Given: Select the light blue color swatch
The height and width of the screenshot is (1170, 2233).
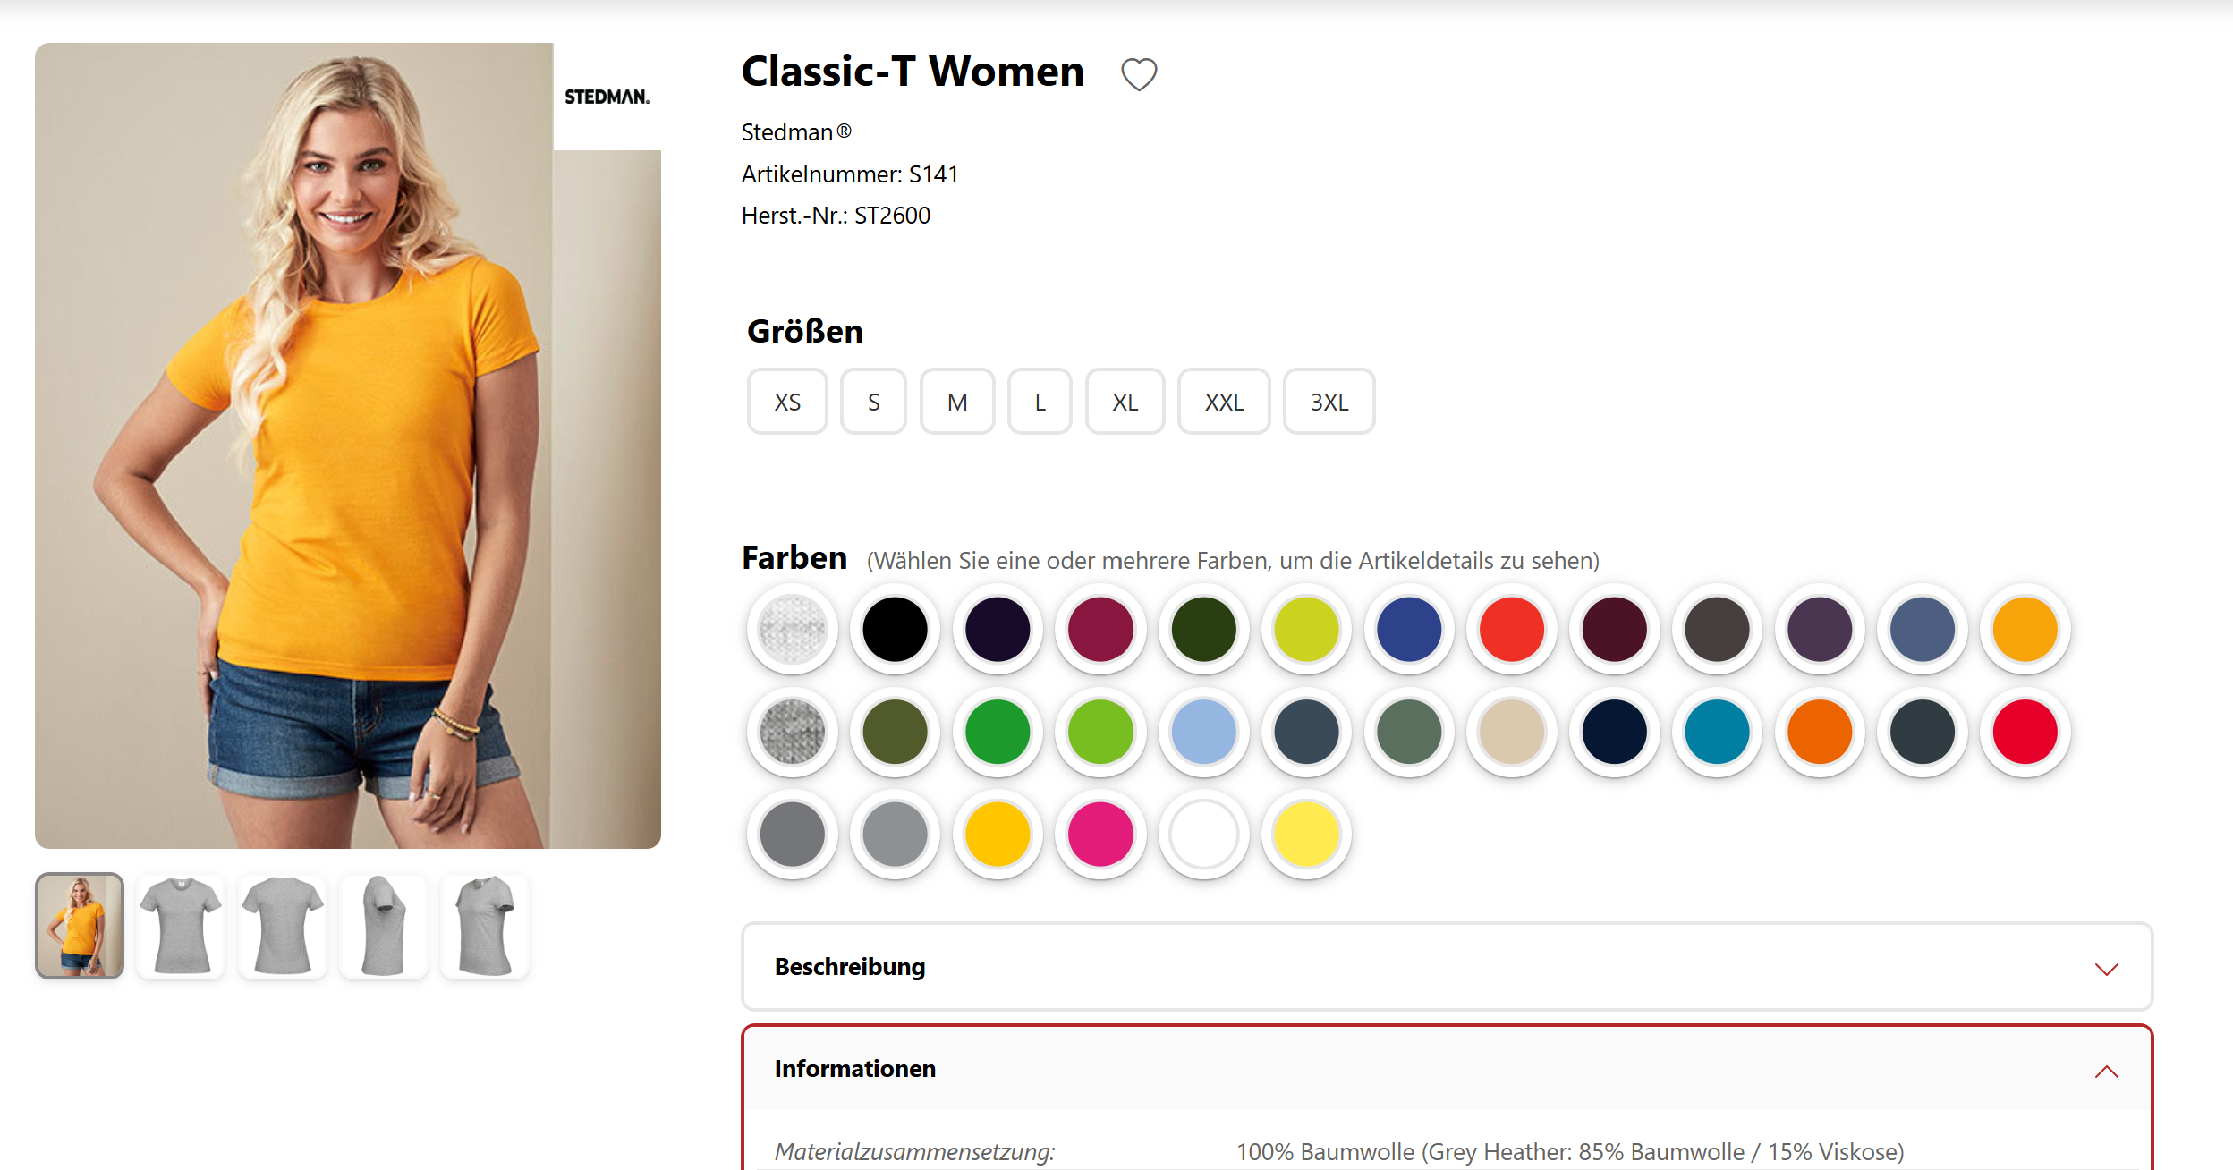Looking at the screenshot, I should 1203,733.
